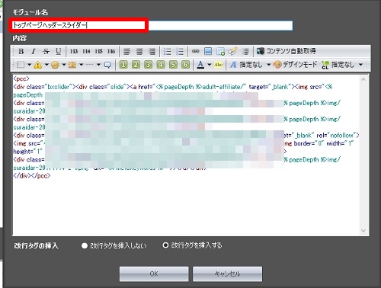Image resolution: width=381 pixels, height=288 pixels.
Task: Click the キャンセル button
Action: [x=227, y=274]
